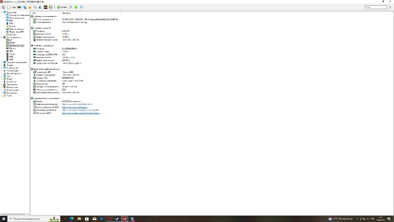Open the memory module benchmark toolbar icon
394x222 pixels.
pos(19,7)
